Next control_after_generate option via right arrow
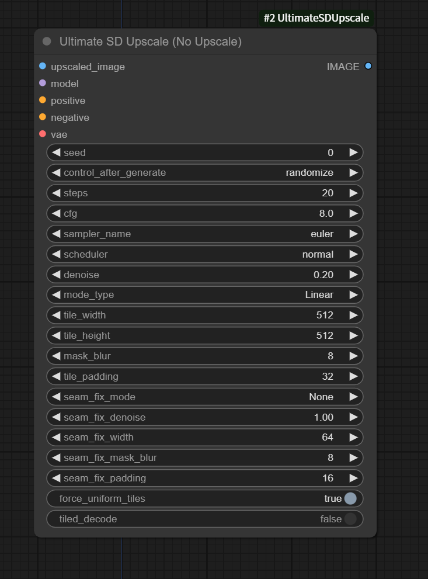Viewport: 428px width, 579px height. coord(353,173)
